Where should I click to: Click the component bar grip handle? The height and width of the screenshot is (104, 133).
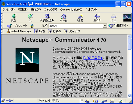click(82, 101)
